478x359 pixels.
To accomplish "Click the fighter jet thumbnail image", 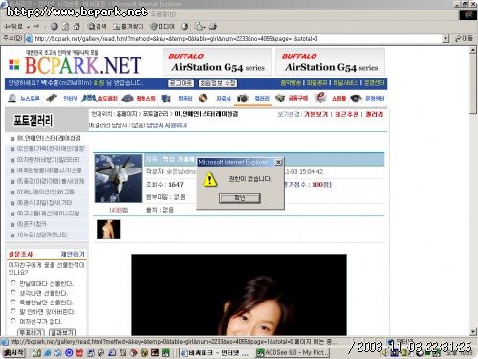I will pos(119,178).
